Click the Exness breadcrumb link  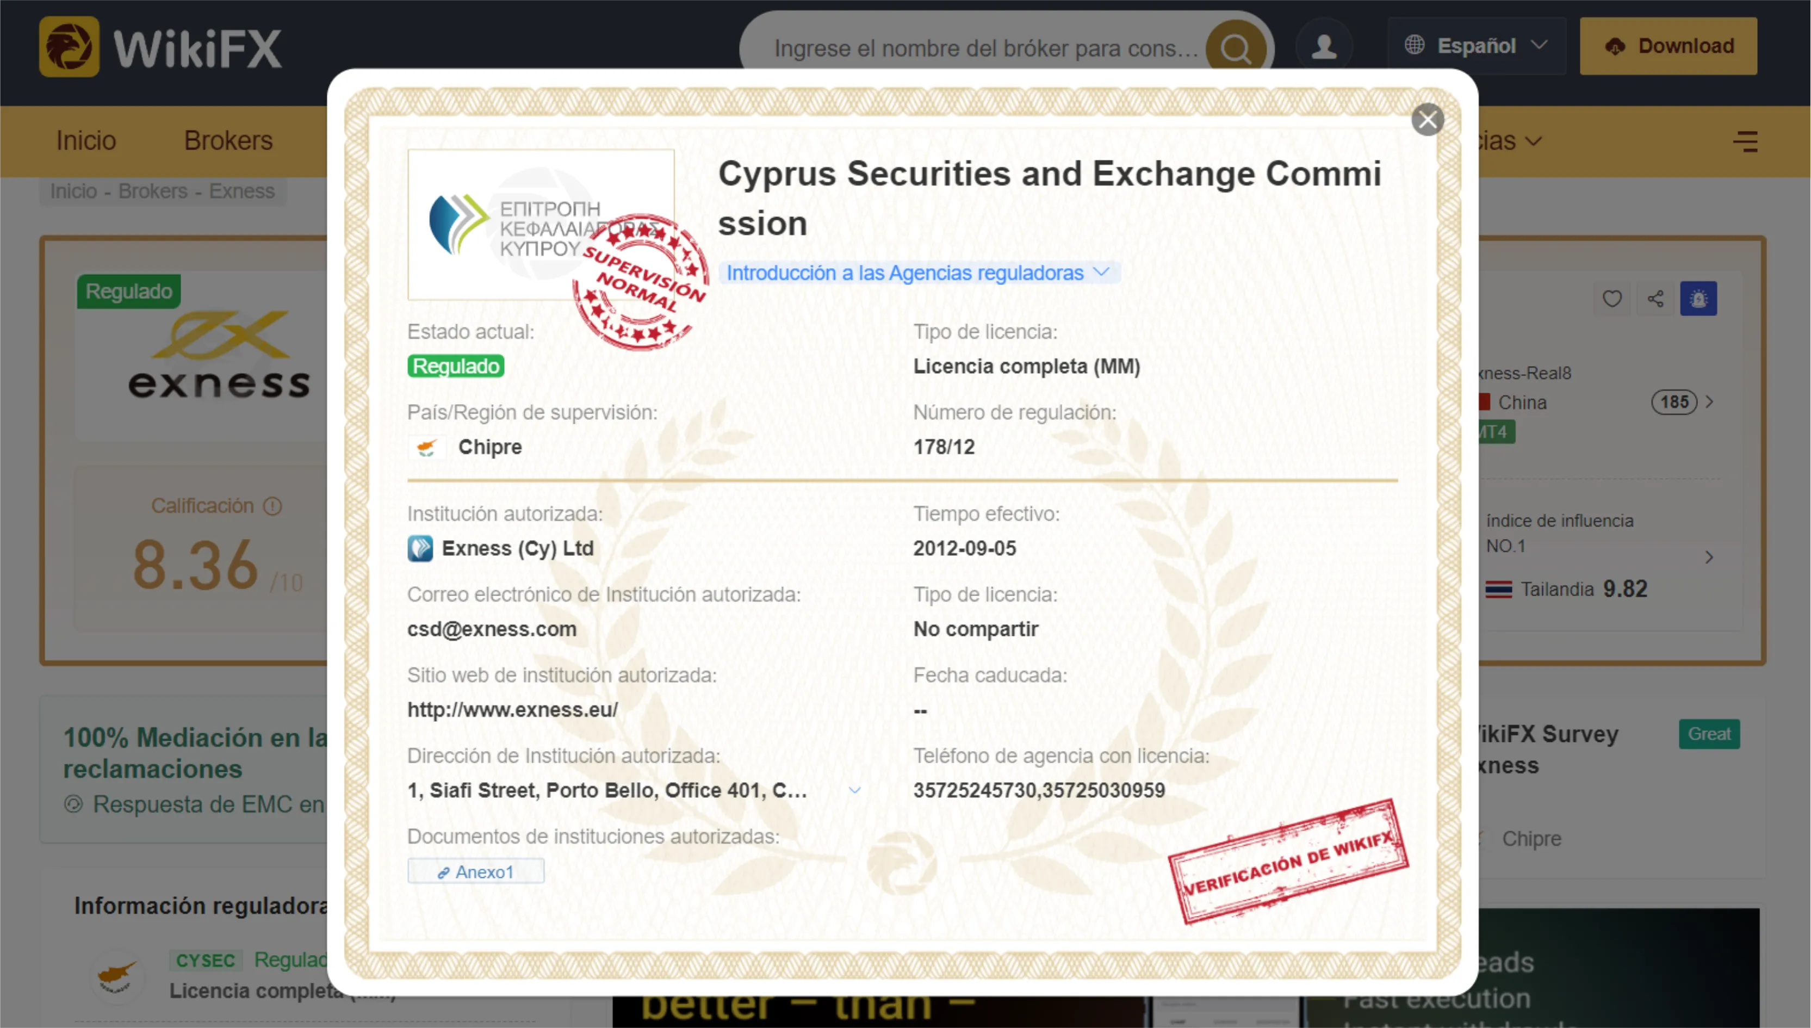coord(241,191)
